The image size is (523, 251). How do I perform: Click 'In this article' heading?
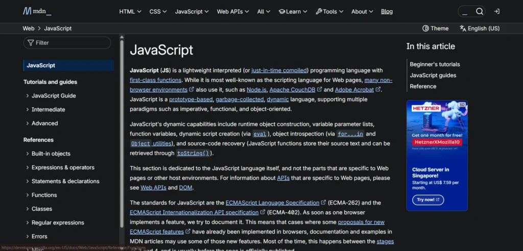(x=431, y=46)
